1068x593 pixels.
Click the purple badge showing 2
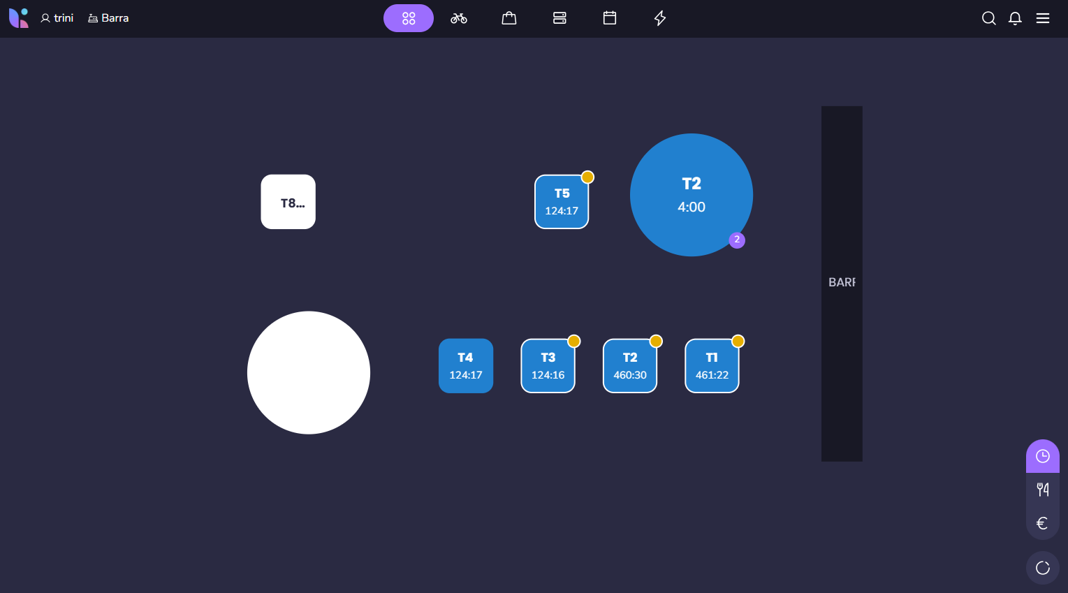(737, 240)
